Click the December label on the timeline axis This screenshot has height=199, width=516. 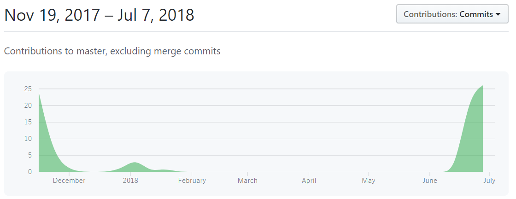coord(69,181)
